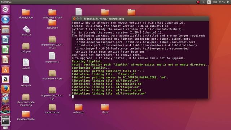Open Ubuntu Software center from launcher

click(x=5, y=69)
